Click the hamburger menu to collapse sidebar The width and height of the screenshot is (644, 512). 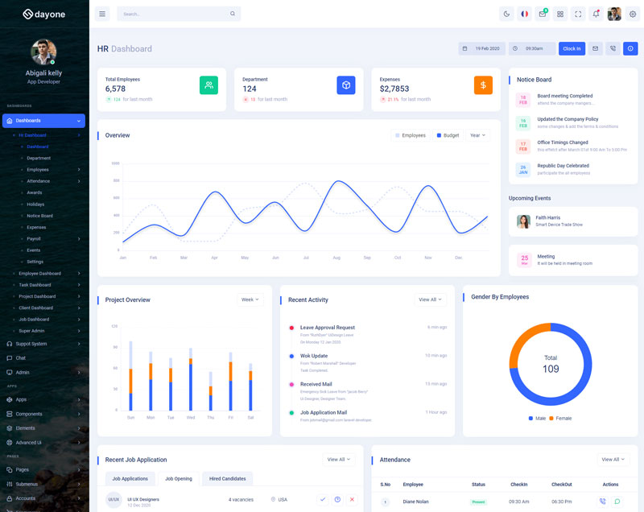tap(101, 14)
